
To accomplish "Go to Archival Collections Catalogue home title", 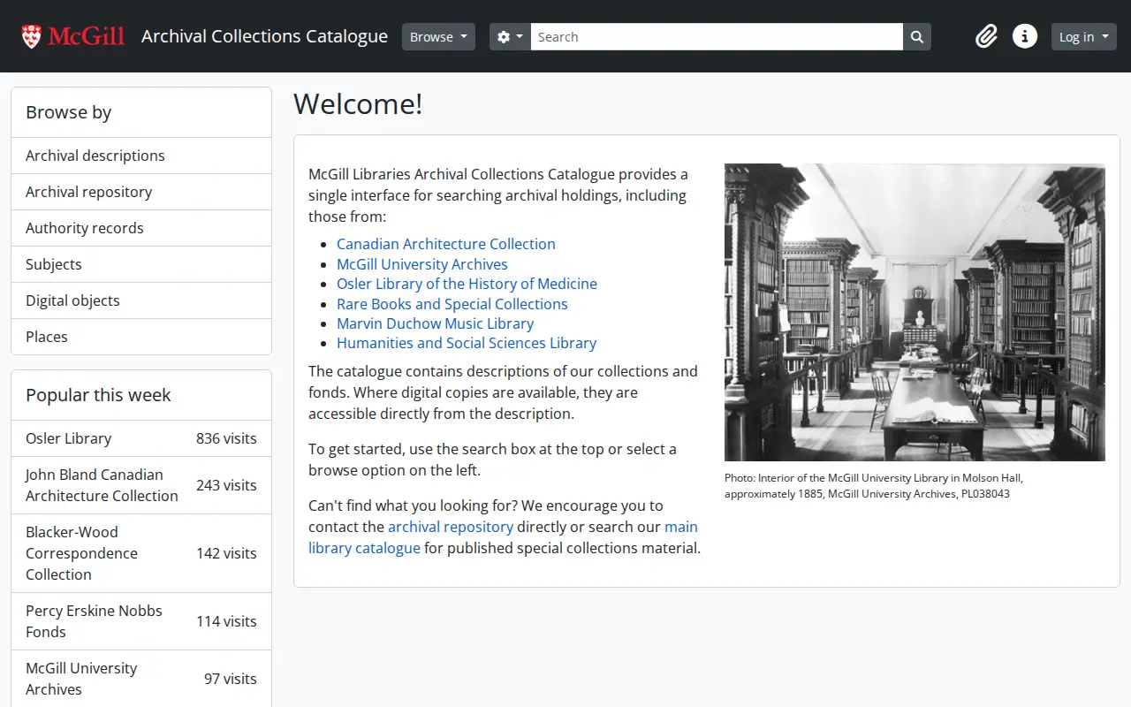I will click(264, 36).
